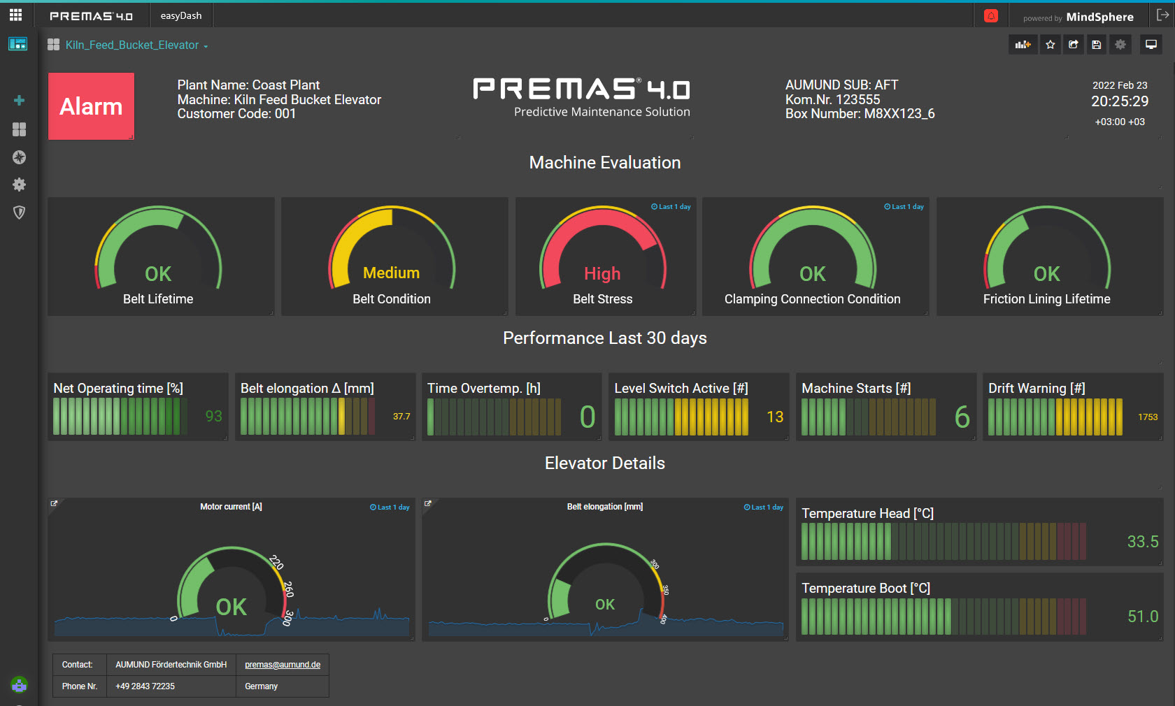Open the app launcher grid icon

[x=15, y=15]
